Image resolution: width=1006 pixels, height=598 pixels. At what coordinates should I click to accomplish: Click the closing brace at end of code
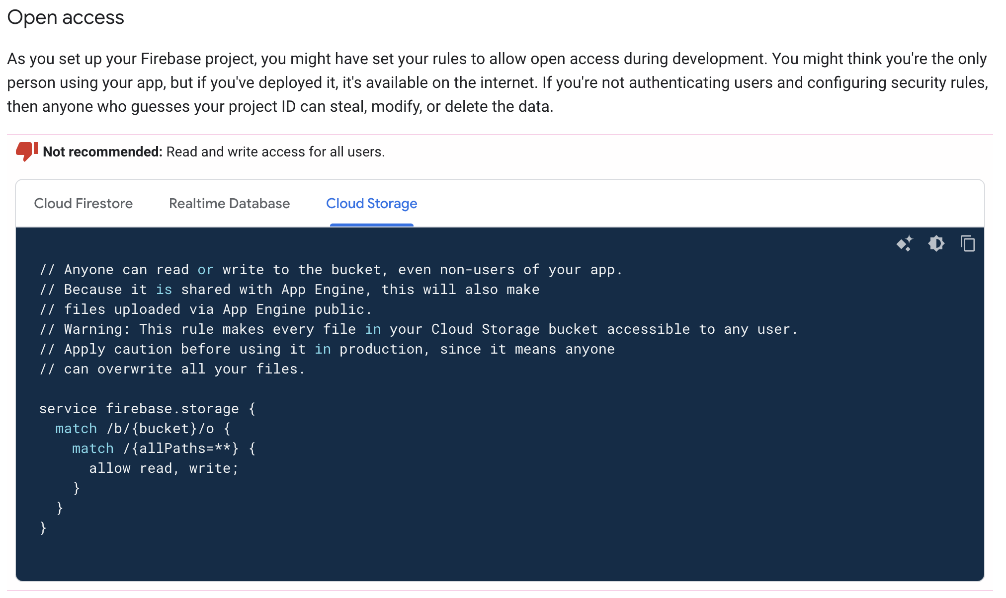click(43, 527)
